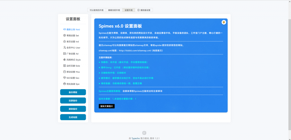Open 边栏页脚 Side via its layout icon
The image size is (291, 140).
(x=65, y=66)
